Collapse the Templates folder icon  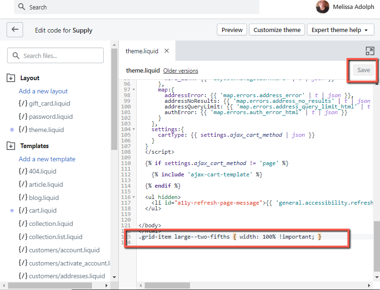(x=11, y=146)
